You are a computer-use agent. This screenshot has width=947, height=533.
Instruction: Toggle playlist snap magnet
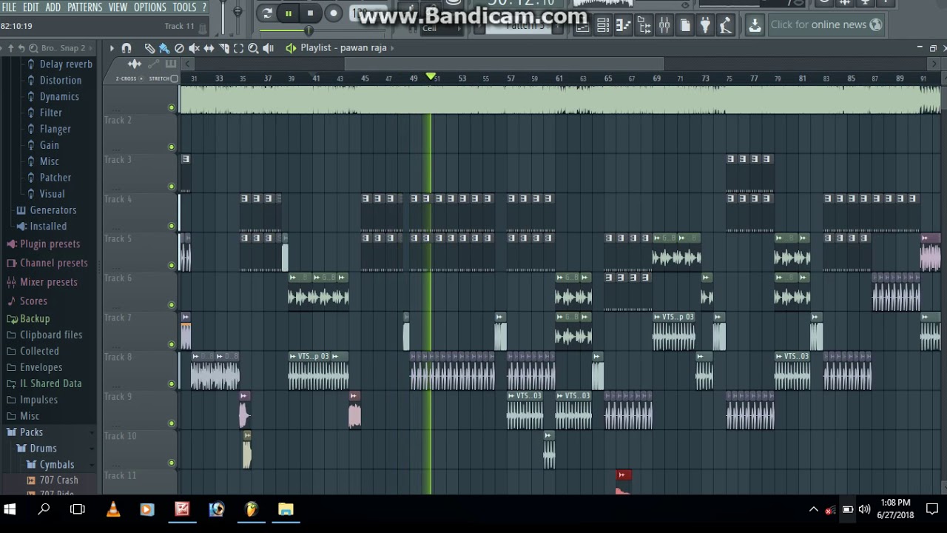click(127, 48)
